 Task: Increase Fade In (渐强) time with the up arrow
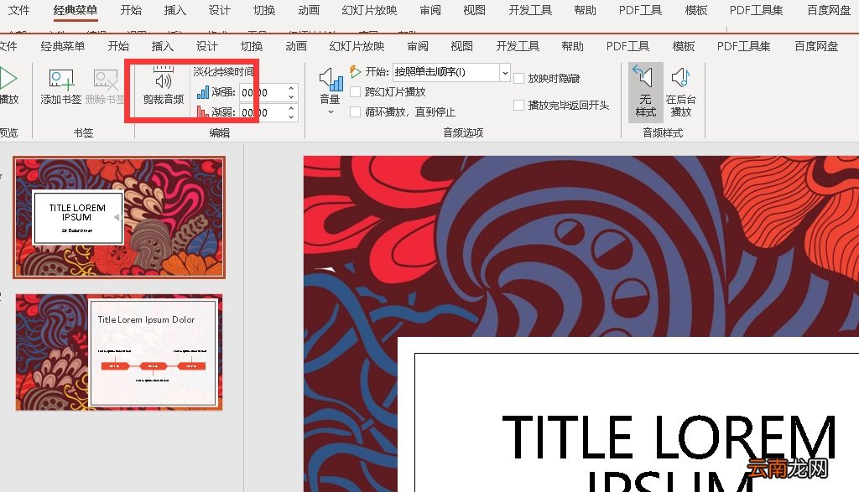point(291,88)
